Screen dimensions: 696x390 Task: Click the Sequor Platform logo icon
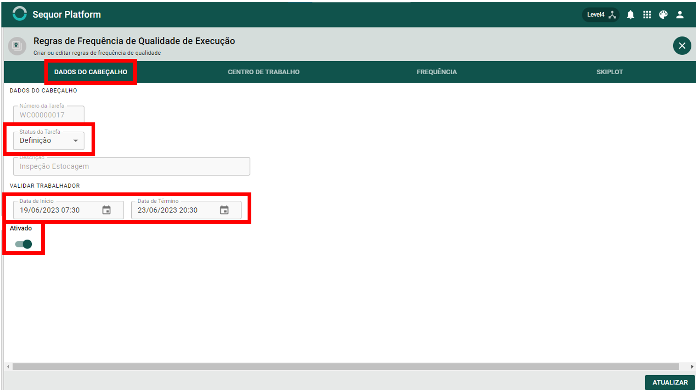click(x=20, y=14)
